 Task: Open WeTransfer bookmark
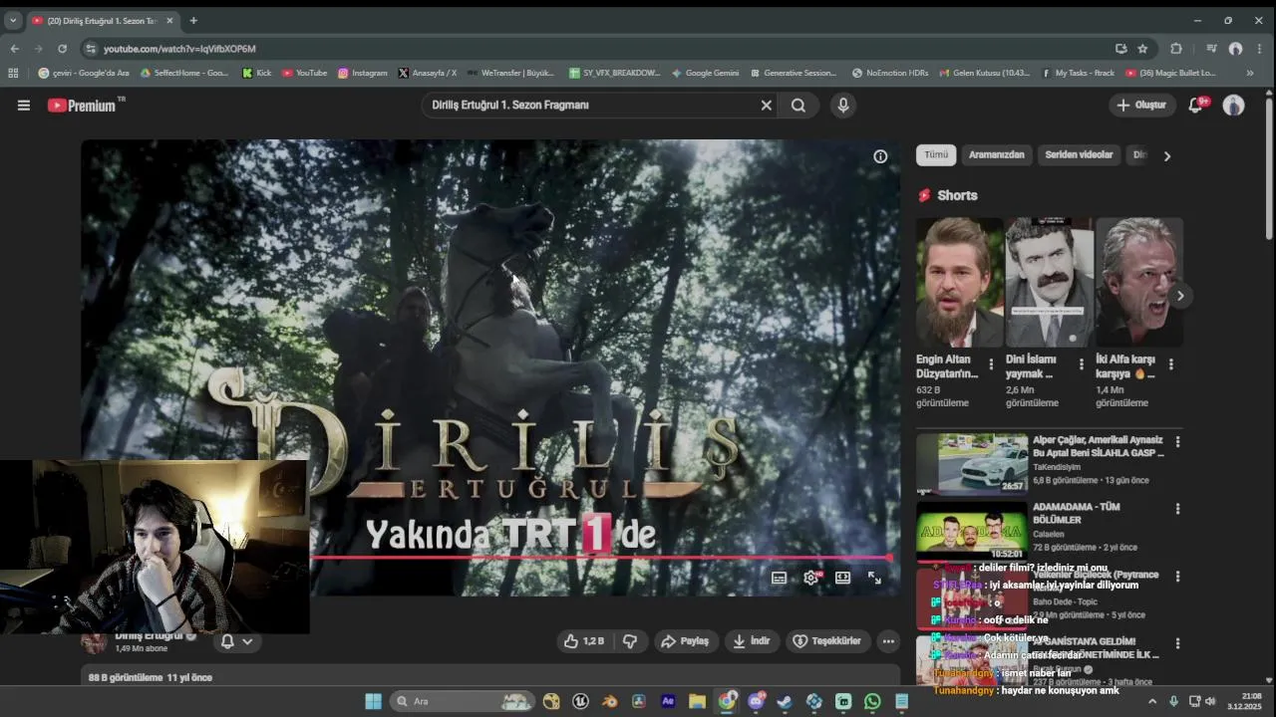510,73
